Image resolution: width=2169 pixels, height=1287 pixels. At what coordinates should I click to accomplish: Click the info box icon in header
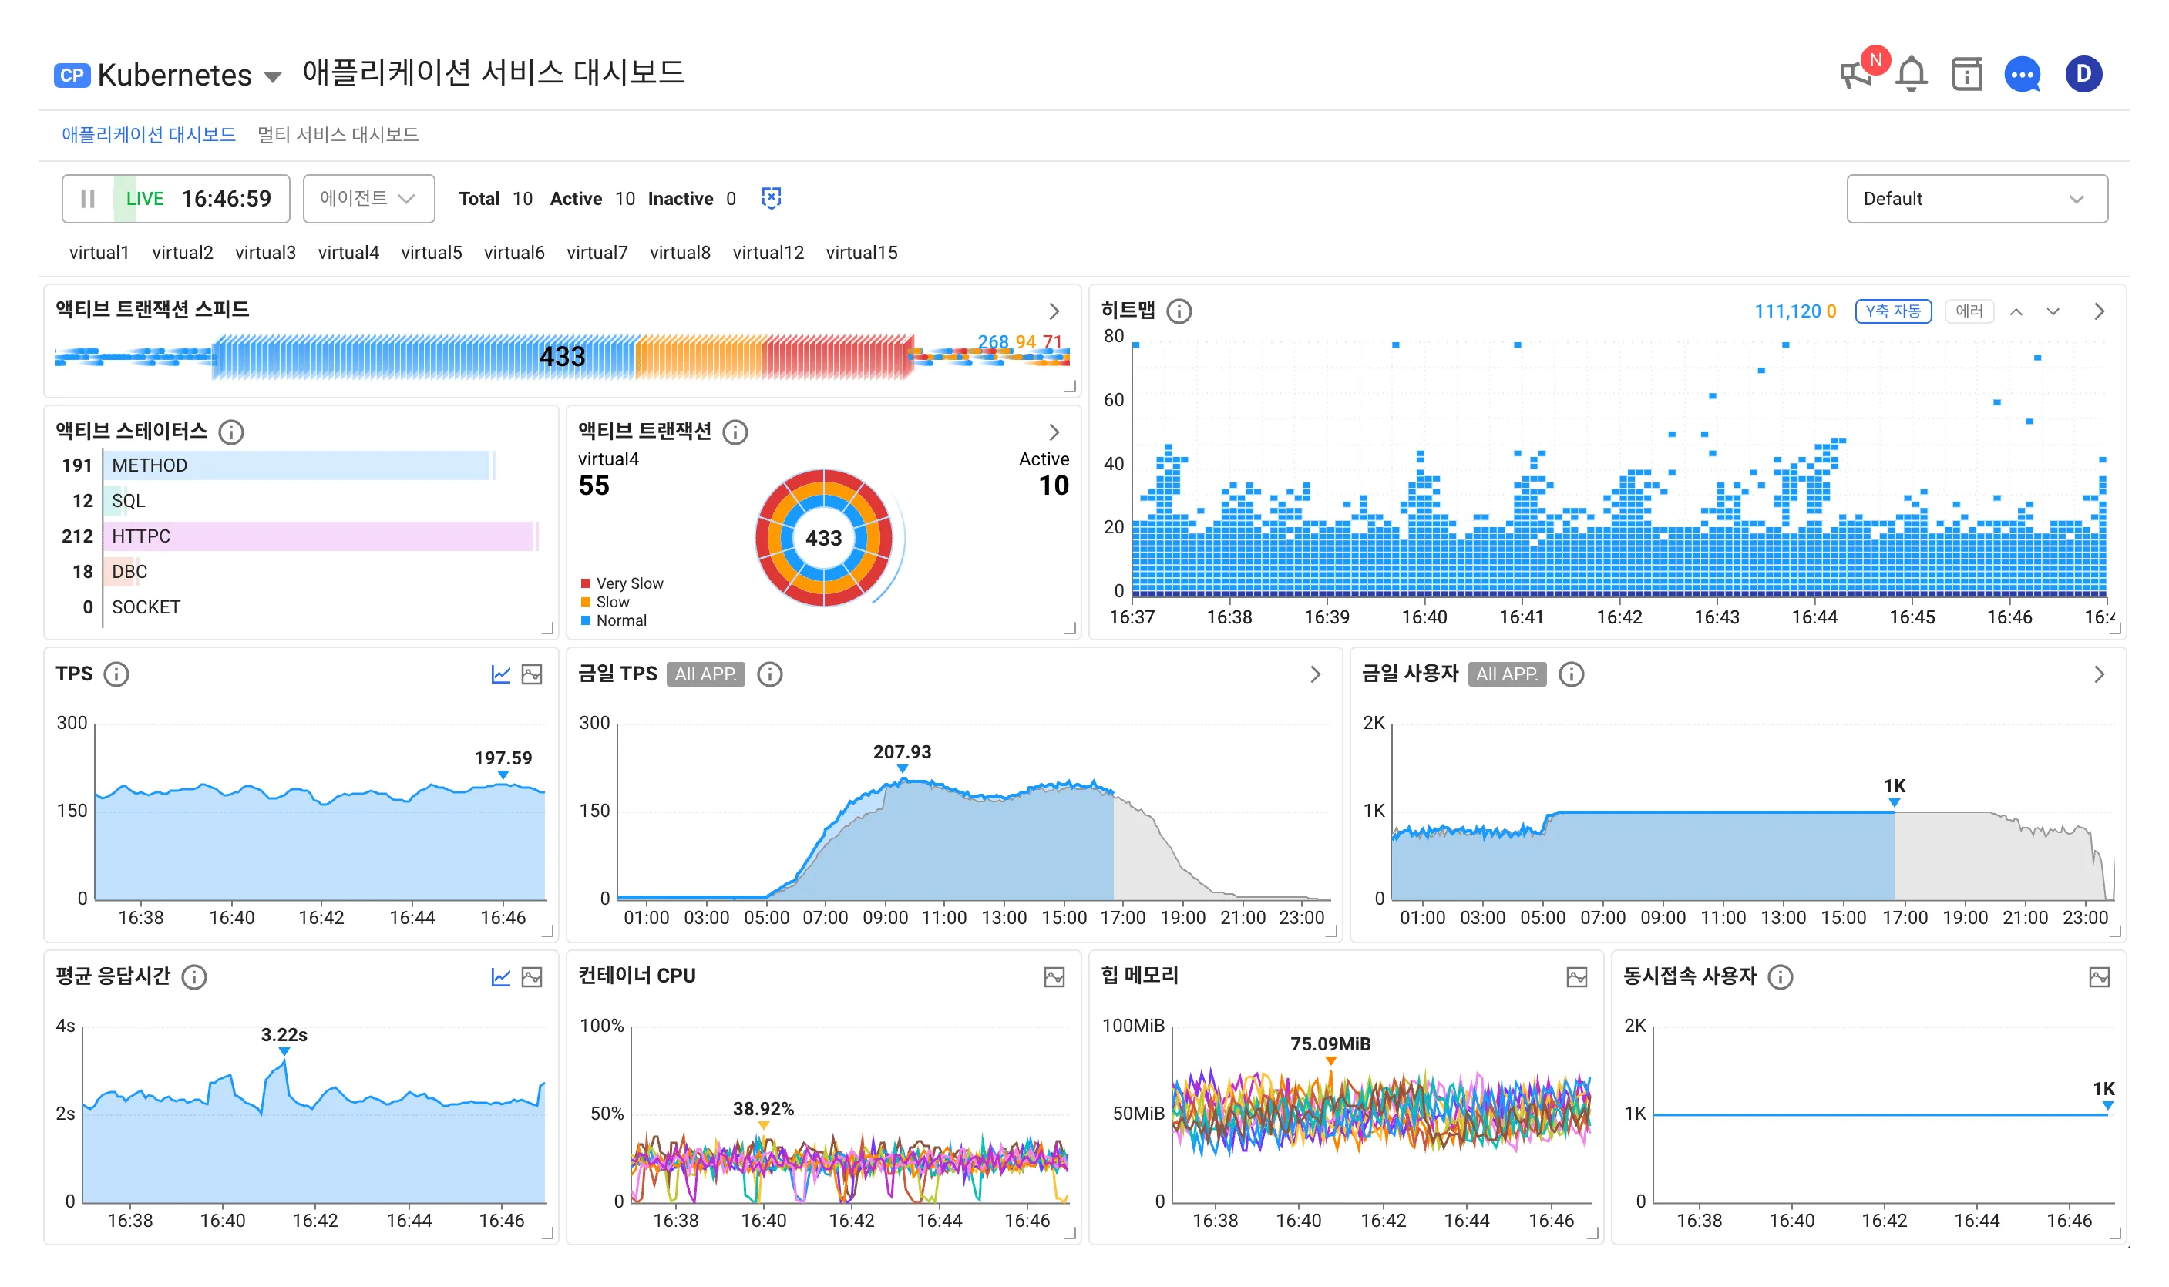(1966, 75)
